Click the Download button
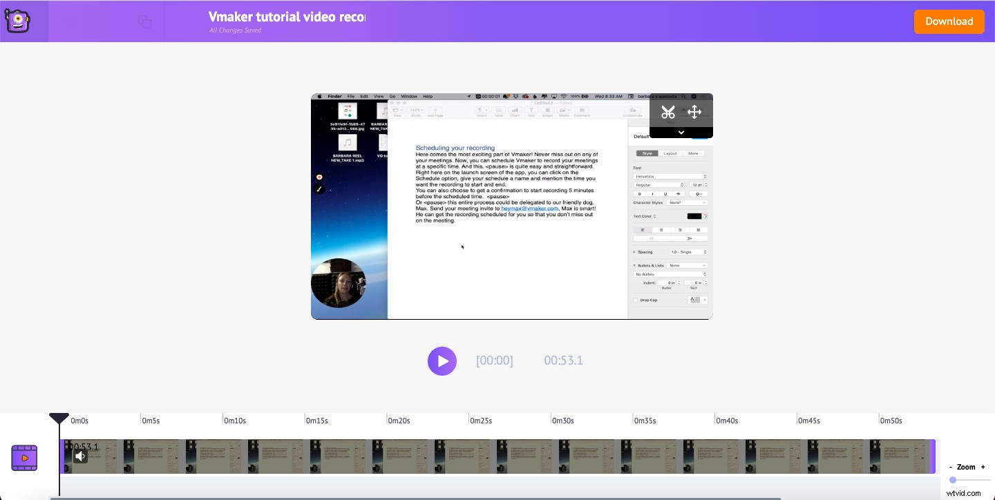Viewport: 995px width, 500px height. coord(949,21)
